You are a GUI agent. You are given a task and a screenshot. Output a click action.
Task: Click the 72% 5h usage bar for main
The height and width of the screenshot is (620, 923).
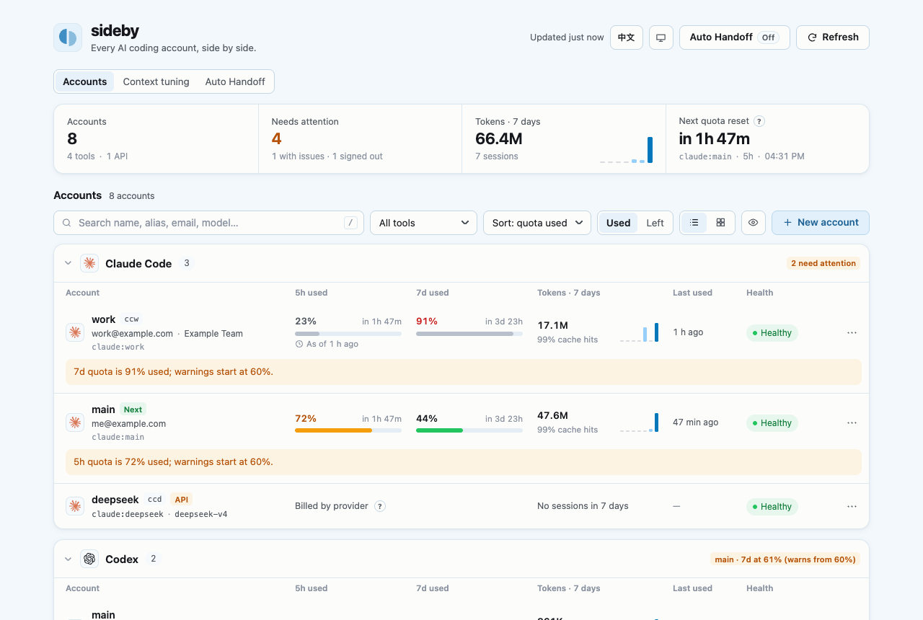click(348, 430)
